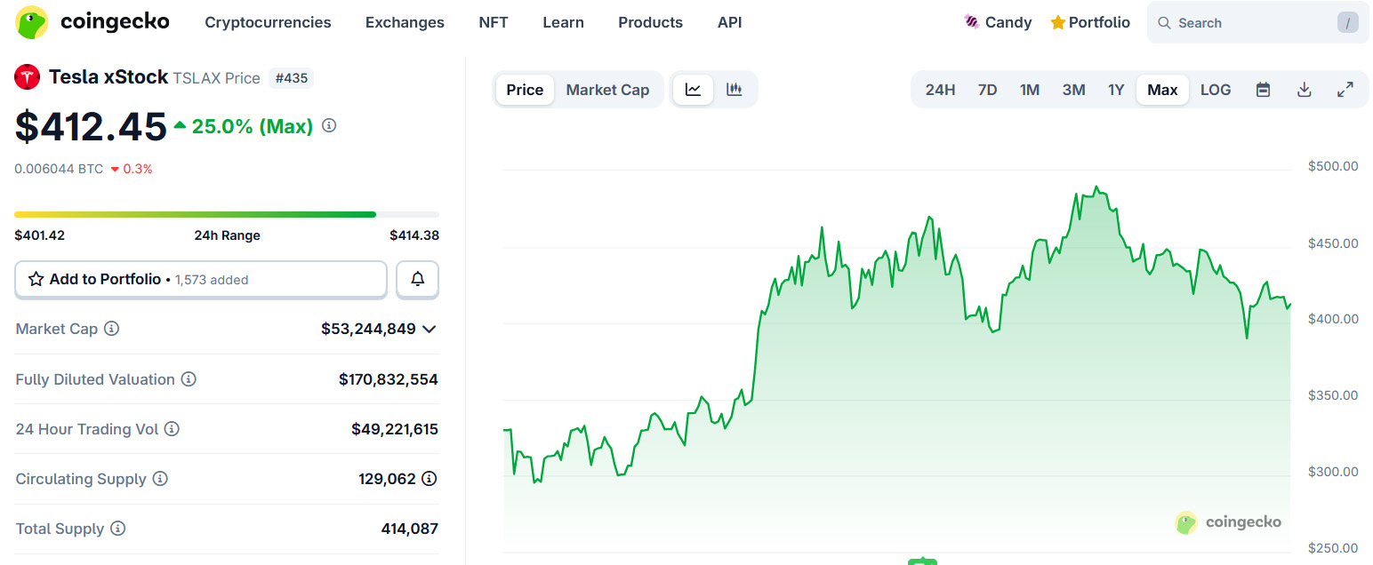This screenshot has width=1373, height=565.
Task: Switch to line chart view icon
Action: [x=693, y=90]
